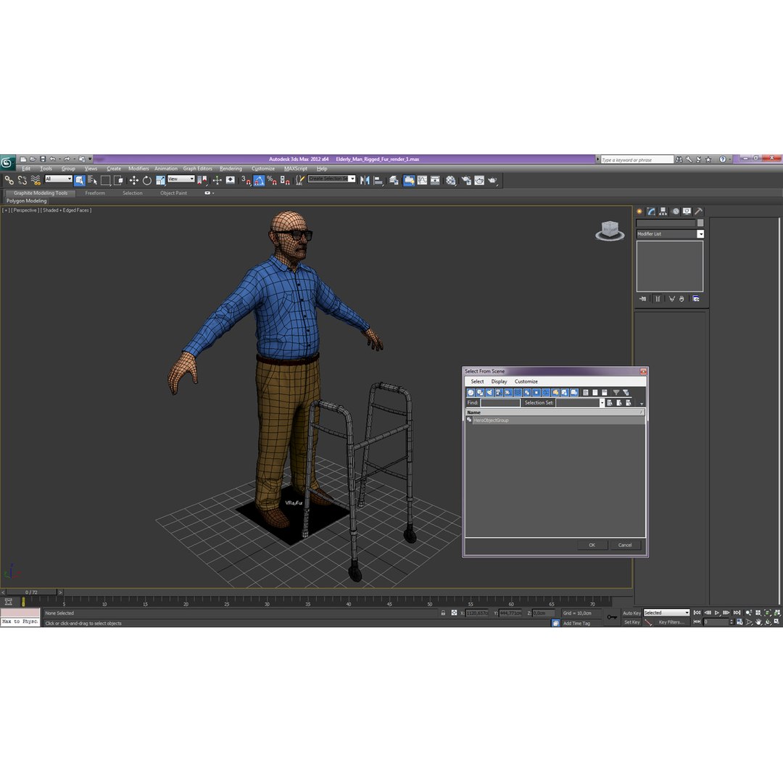Open the Key Filters dialog
The width and height of the screenshot is (783, 783).
pyautogui.click(x=671, y=622)
